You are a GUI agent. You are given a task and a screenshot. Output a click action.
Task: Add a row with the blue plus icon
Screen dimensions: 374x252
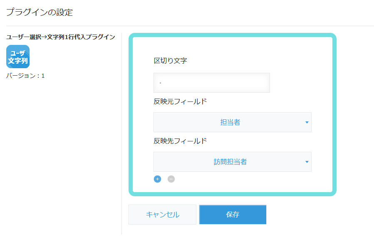(x=157, y=179)
